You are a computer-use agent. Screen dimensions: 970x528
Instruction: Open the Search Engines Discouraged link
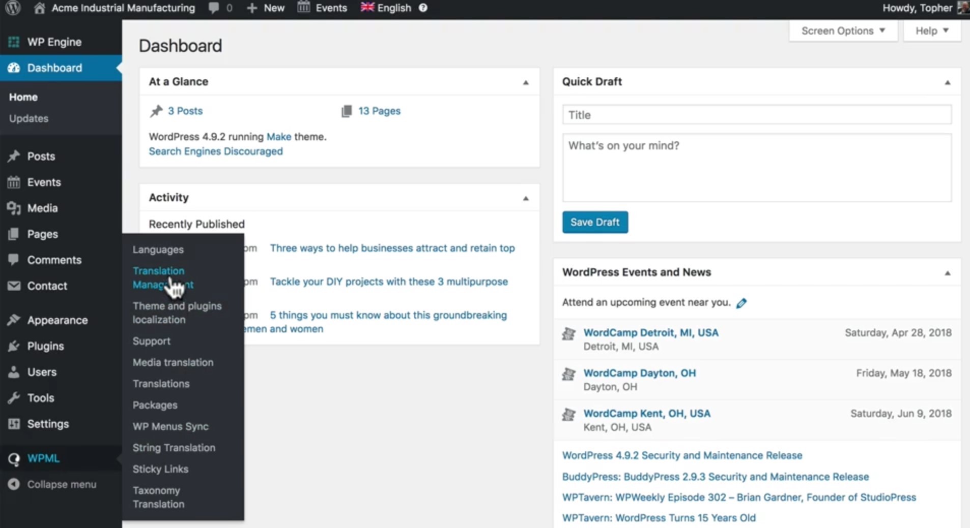pyautogui.click(x=215, y=151)
